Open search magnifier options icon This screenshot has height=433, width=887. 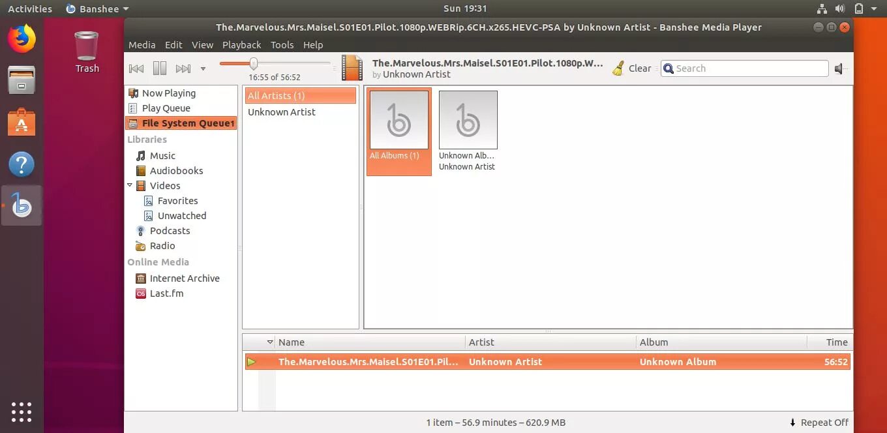pos(669,68)
